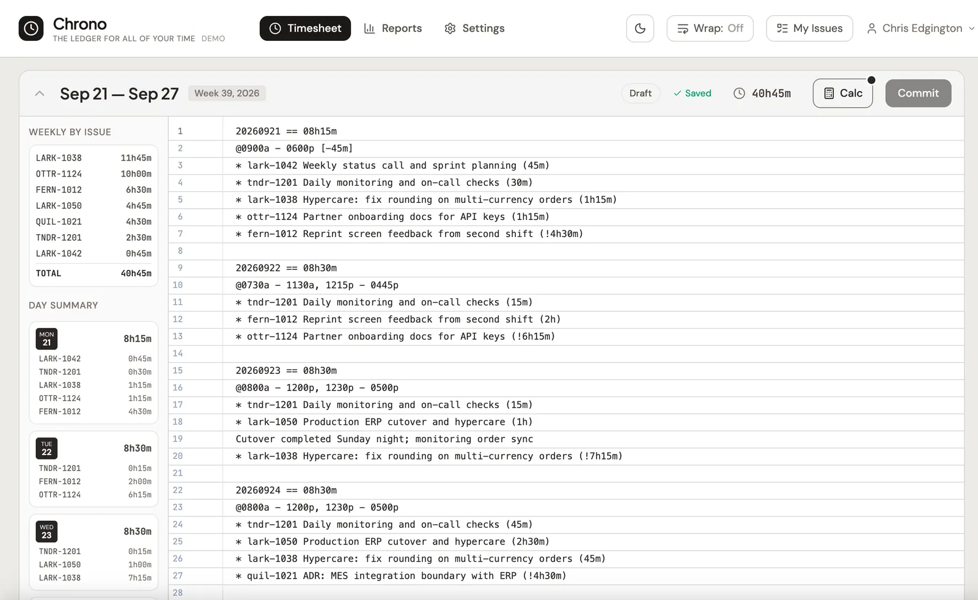Commit the weekly timesheet
Viewport: 978px width, 600px height.
918,93
